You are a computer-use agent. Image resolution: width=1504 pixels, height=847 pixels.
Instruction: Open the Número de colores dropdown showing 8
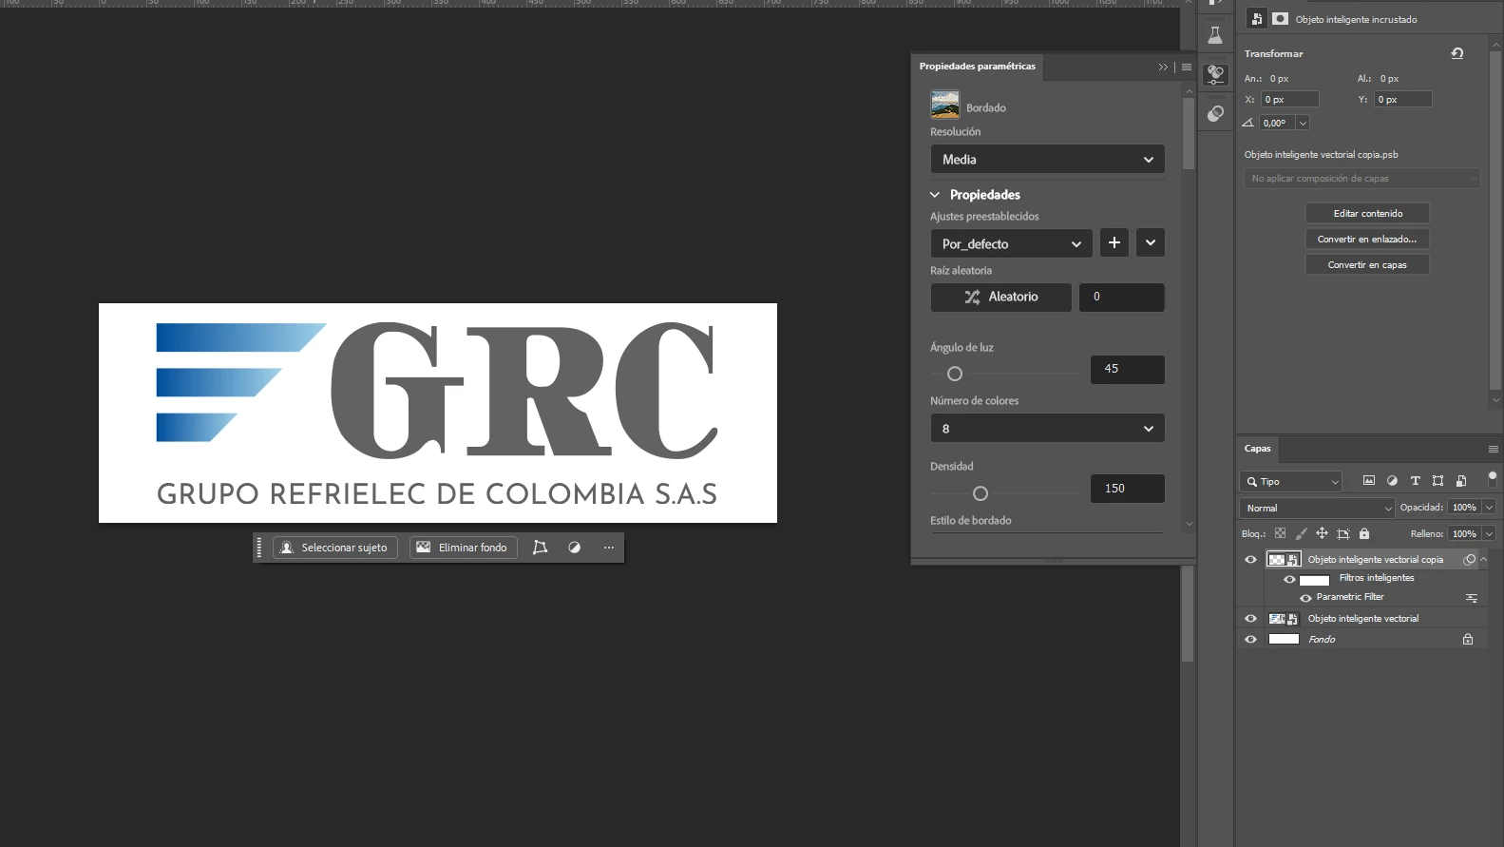click(1047, 429)
